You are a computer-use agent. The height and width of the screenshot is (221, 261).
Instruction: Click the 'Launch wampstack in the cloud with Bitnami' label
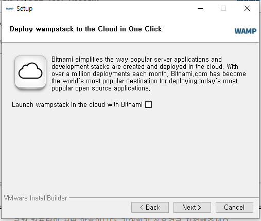point(77,104)
